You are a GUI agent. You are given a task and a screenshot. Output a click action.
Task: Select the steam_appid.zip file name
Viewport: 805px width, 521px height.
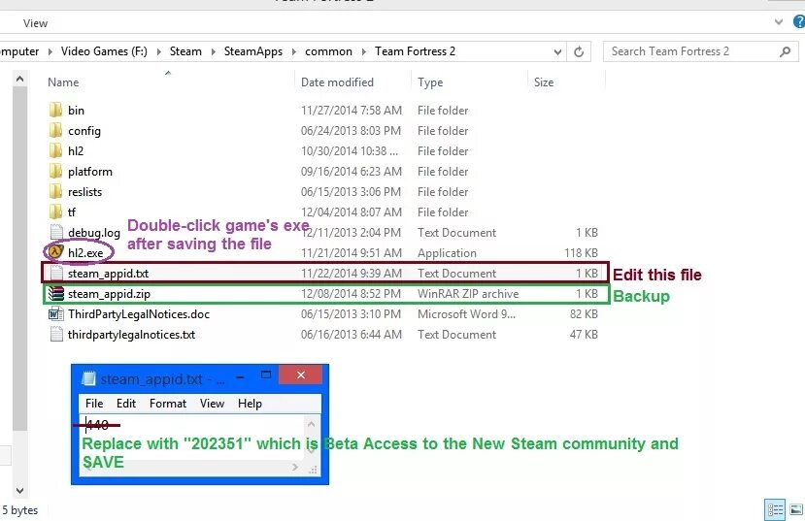(109, 294)
